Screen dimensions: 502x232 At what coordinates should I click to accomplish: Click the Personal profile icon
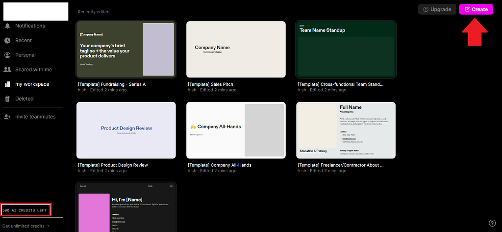tap(7, 55)
